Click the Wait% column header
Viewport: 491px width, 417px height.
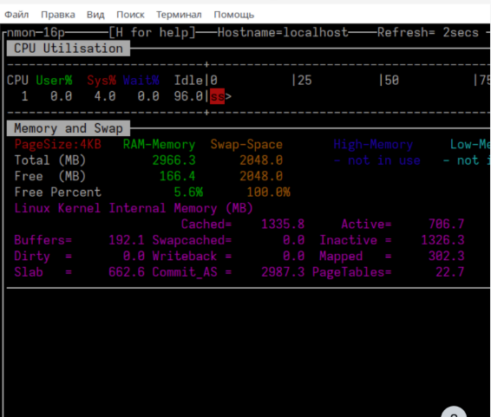(141, 81)
